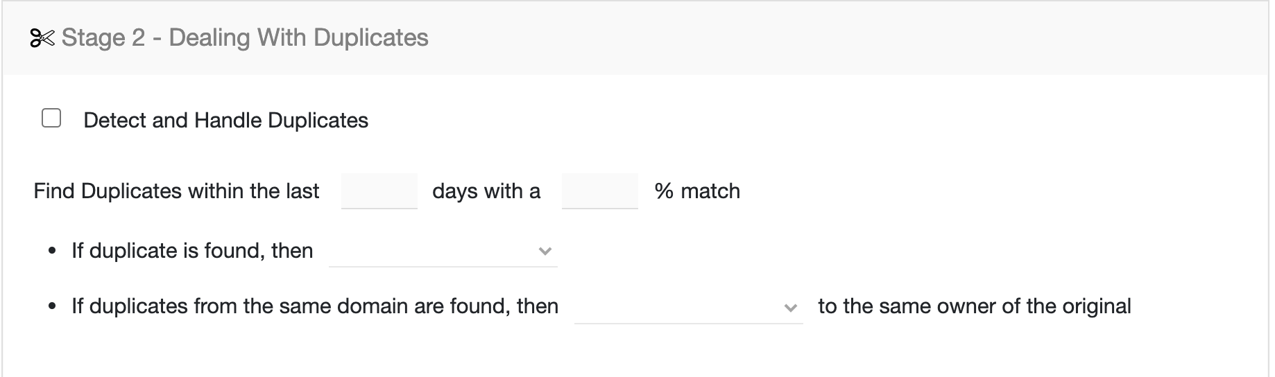Enable the Detect and Handle Duplicates checkbox
The width and height of the screenshot is (1275, 377).
[51, 118]
